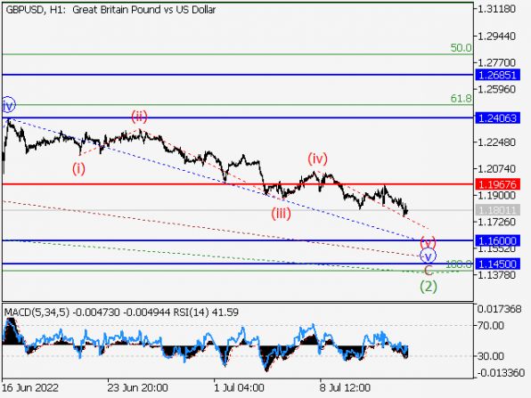Click the RSI(14) 41.59 indicator readout
Screen dimensions: 531x398
[x=206, y=312]
